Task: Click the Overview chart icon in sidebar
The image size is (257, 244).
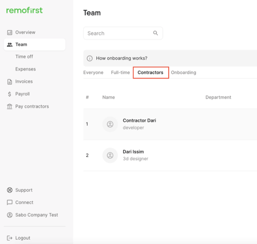Action: pyautogui.click(x=9, y=32)
